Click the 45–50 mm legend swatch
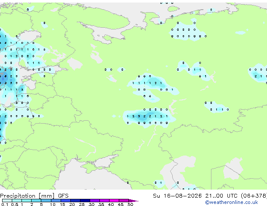The image size is (267, 206). click(x=124, y=201)
